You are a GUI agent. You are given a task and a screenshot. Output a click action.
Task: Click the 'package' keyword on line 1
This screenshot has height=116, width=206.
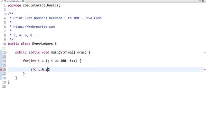click(14, 5)
